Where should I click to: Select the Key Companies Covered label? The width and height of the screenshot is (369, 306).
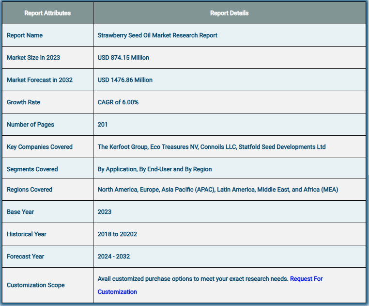pos(40,147)
